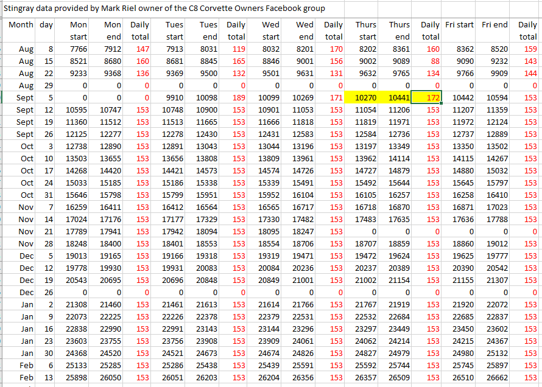
Task: Select the red daily total 147
Action: [x=143, y=49]
